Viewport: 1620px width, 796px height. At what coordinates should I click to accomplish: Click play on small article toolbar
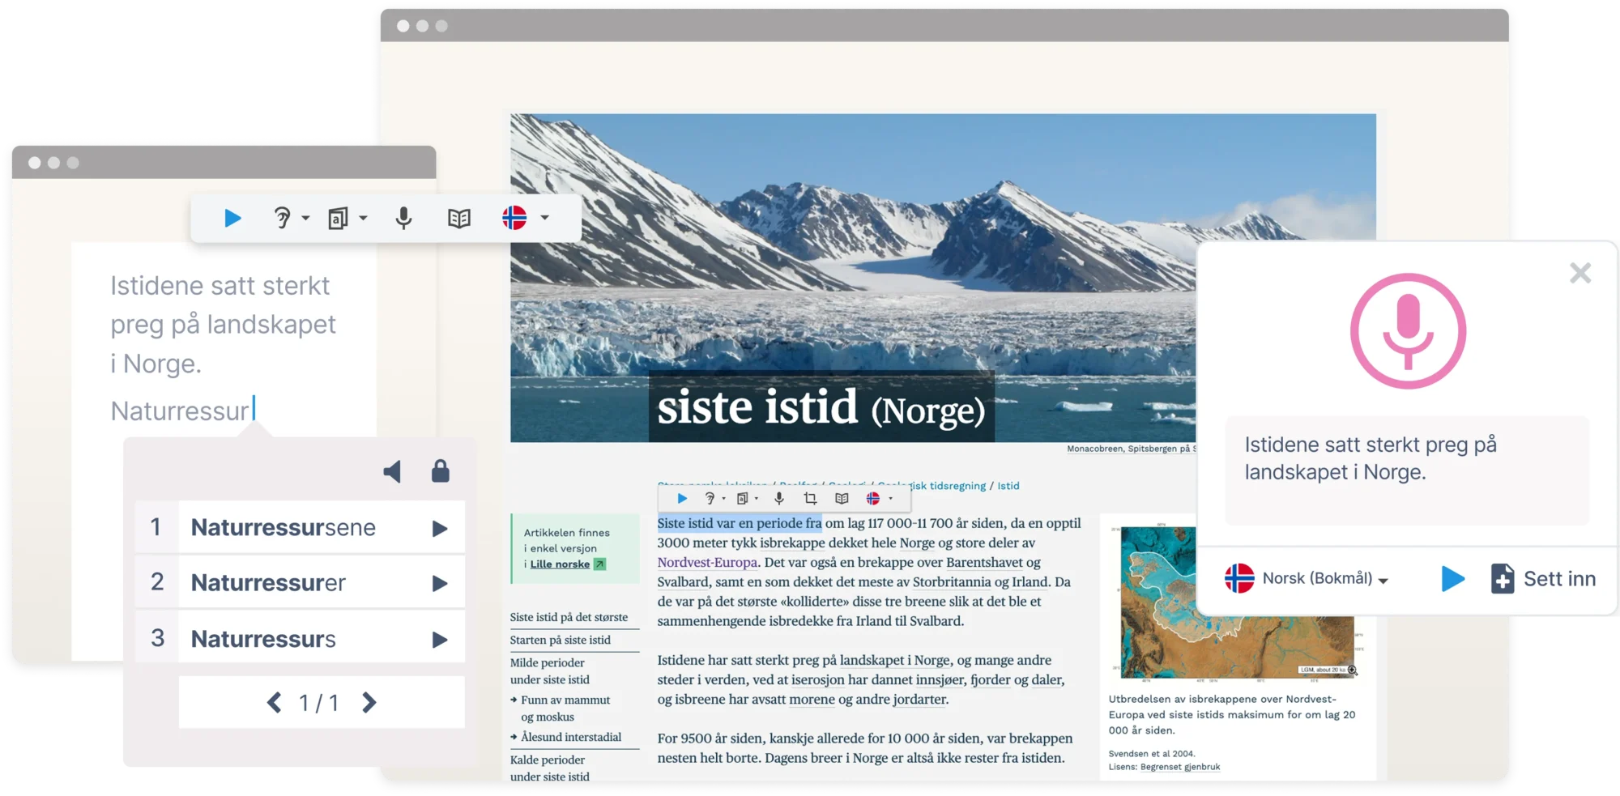[682, 498]
